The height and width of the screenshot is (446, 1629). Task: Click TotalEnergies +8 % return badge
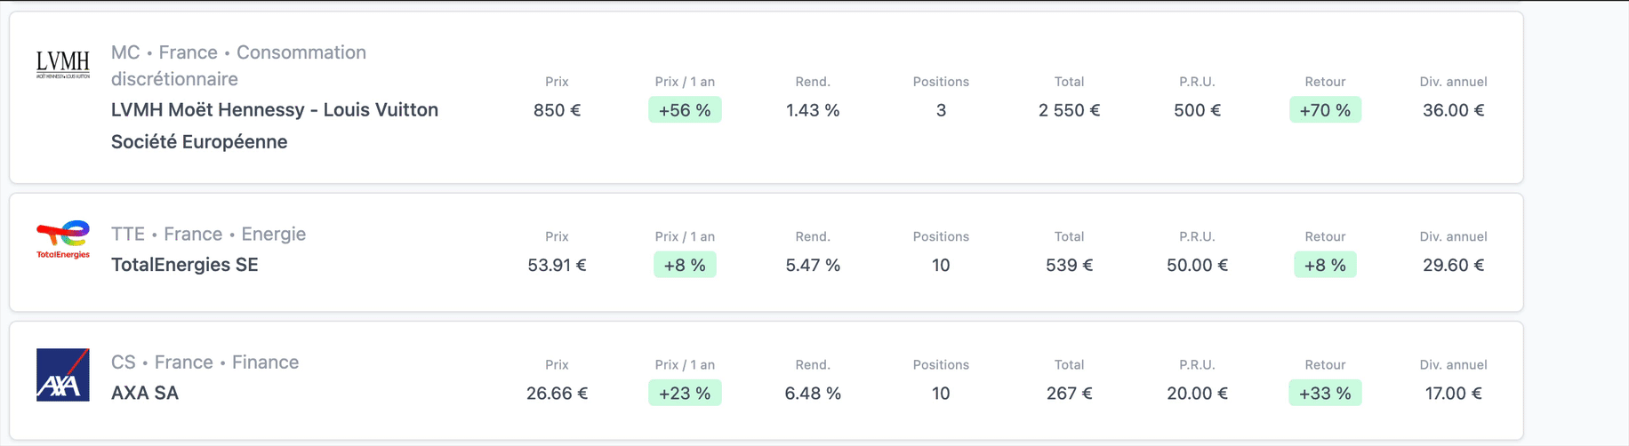pos(1325,265)
